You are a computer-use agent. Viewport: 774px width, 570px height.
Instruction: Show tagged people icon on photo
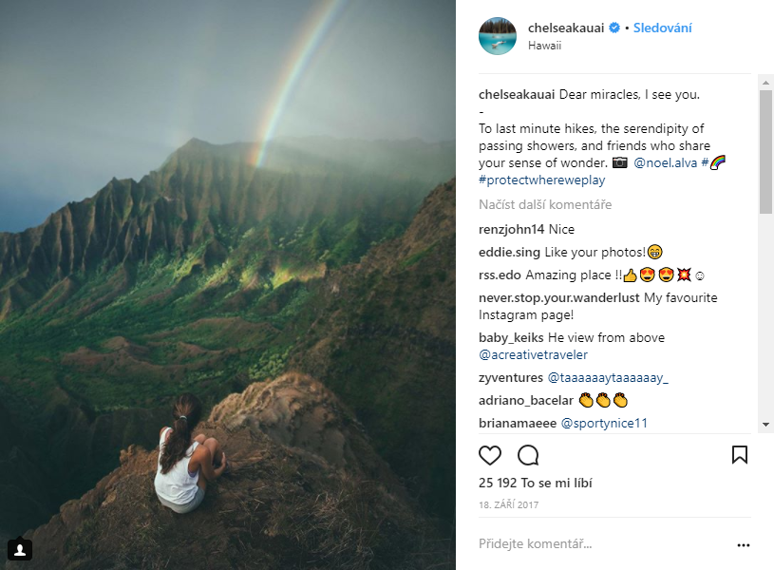coord(20,549)
